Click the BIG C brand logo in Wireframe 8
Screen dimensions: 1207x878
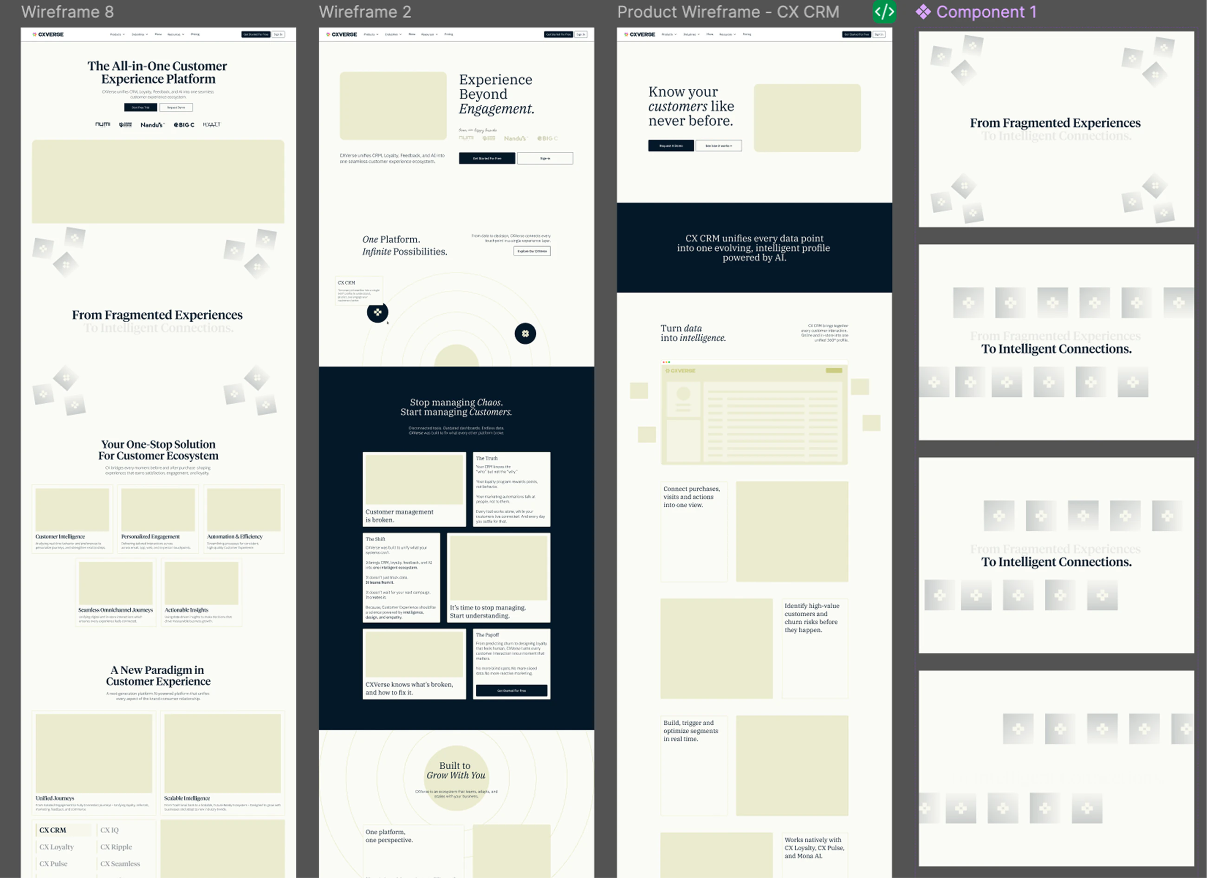point(184,125)
